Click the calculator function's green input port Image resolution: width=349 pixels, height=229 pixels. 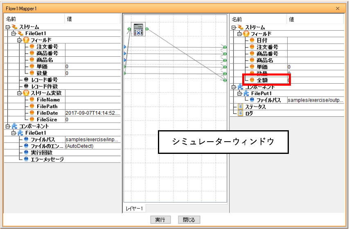point(129,29)
